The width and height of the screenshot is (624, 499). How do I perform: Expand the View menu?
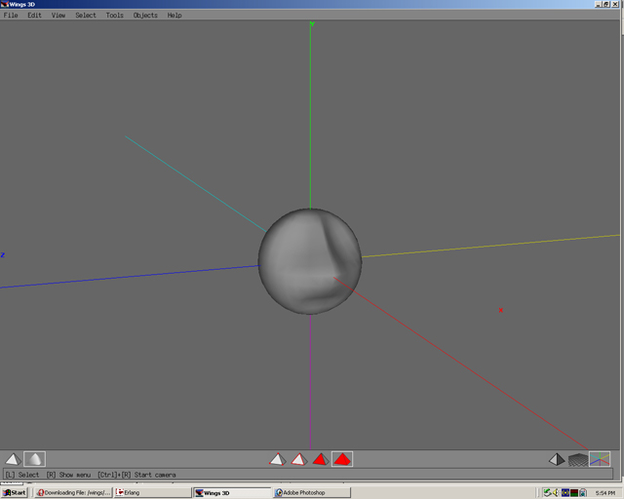(x=58, y=16)
